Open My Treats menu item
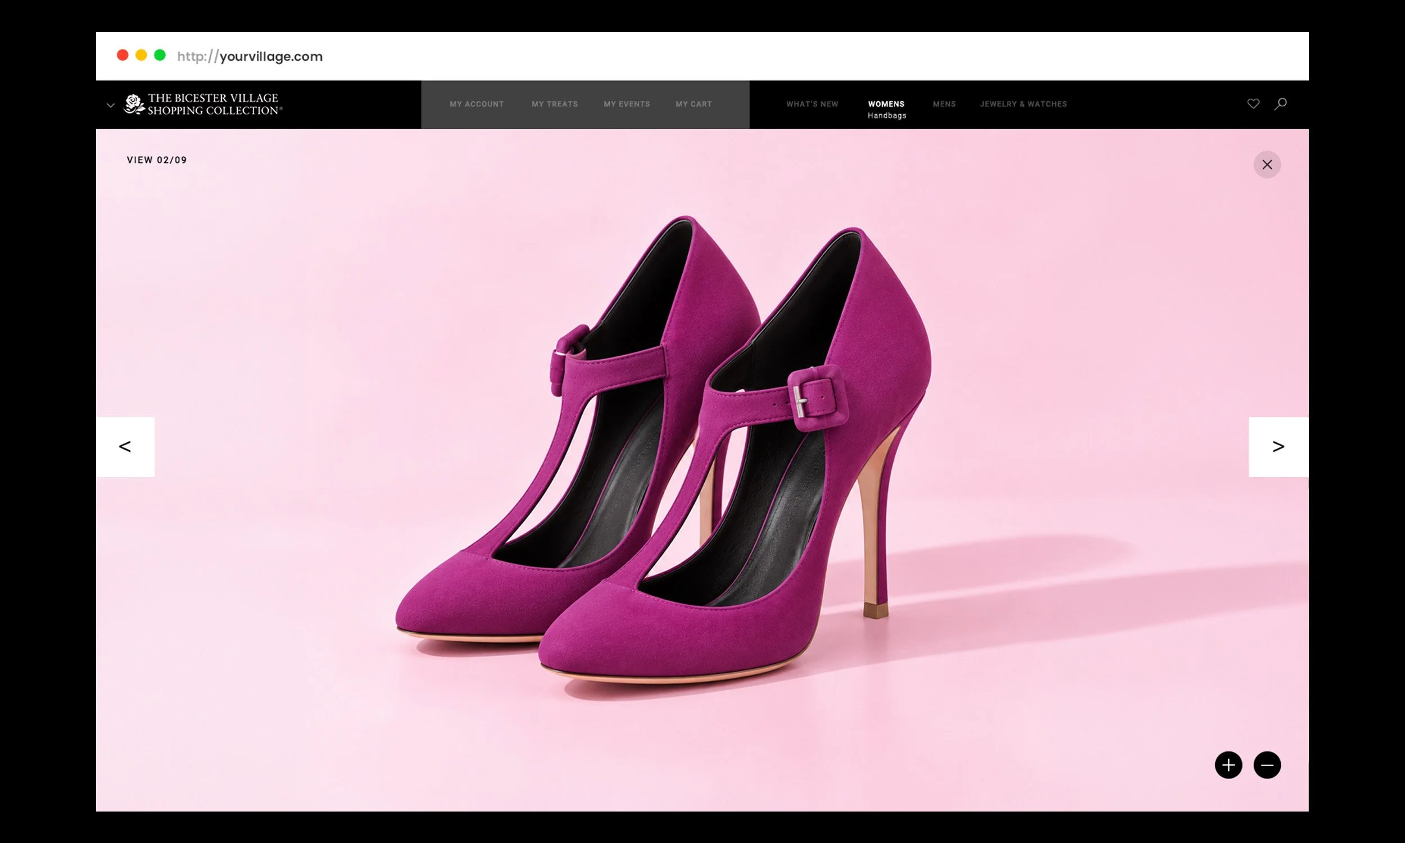The height and width of the screenshot is (843, 1405). [x=554, y=104]
